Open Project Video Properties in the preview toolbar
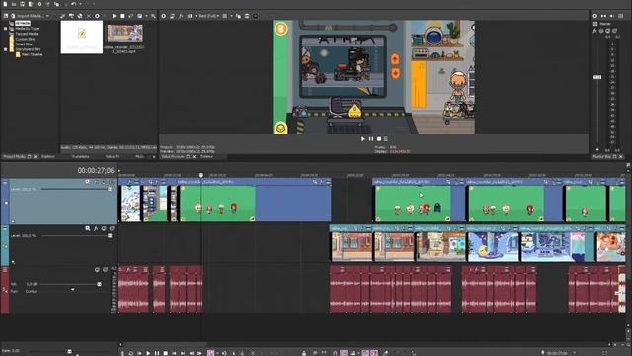Screen dimensions: 632x356 [164, 16]
